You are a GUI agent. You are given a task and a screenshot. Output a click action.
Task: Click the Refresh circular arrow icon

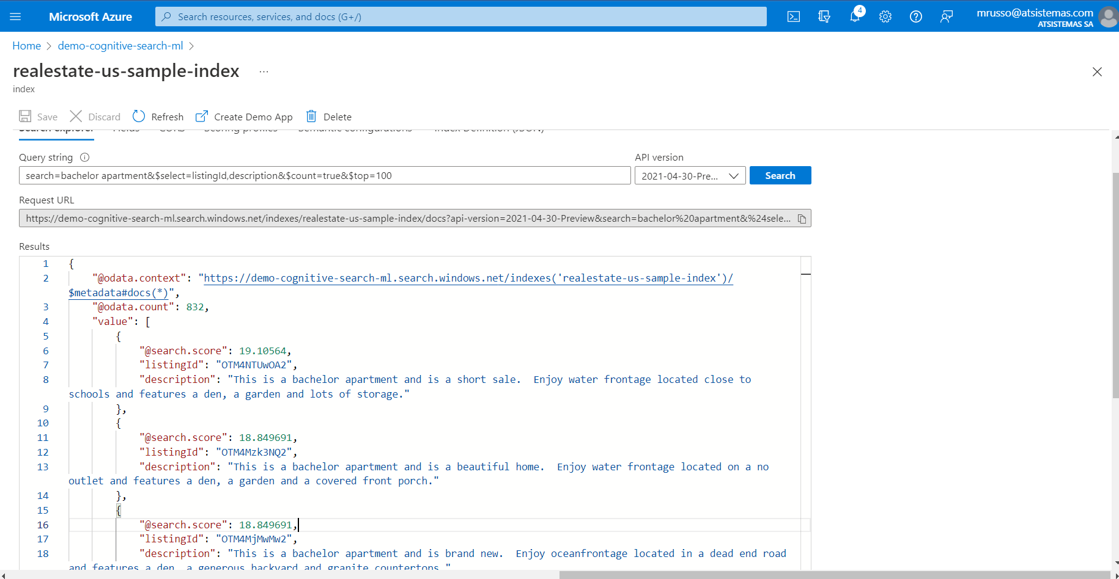[x=139, y=116]
